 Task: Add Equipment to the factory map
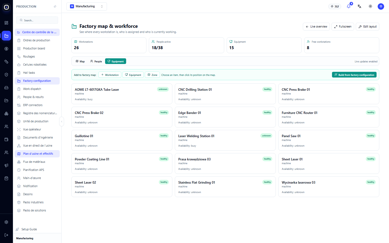(133, 75)
